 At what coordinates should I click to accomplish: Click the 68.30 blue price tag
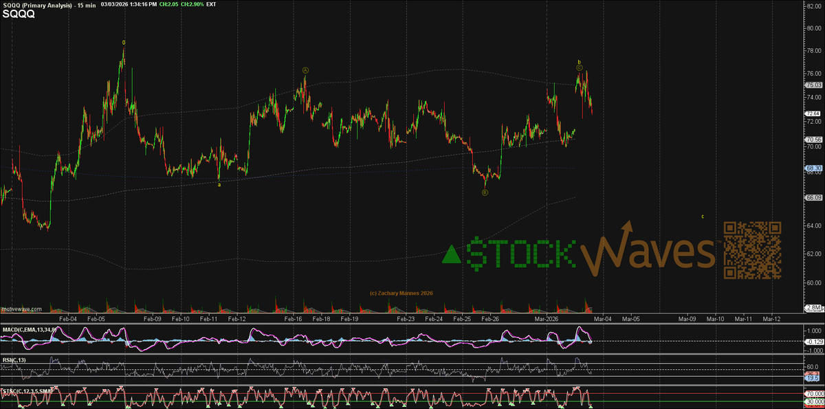(x=813, y=167)
